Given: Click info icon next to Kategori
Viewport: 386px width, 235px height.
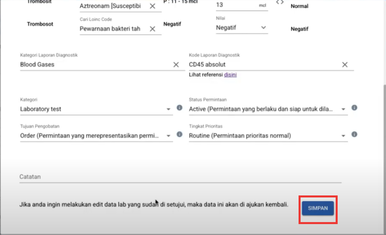Looking at the screenshot, I should 180,108.
